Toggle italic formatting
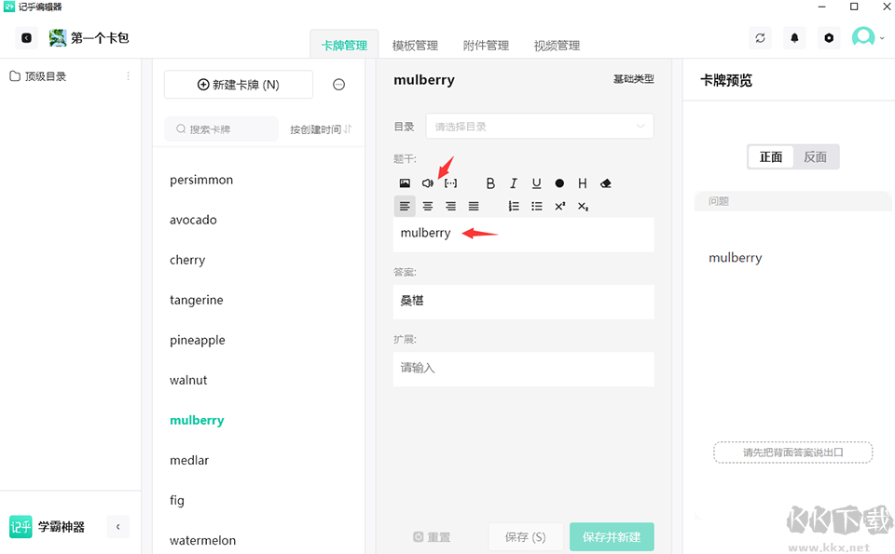 pyautogui.click(x=513, y=182)
